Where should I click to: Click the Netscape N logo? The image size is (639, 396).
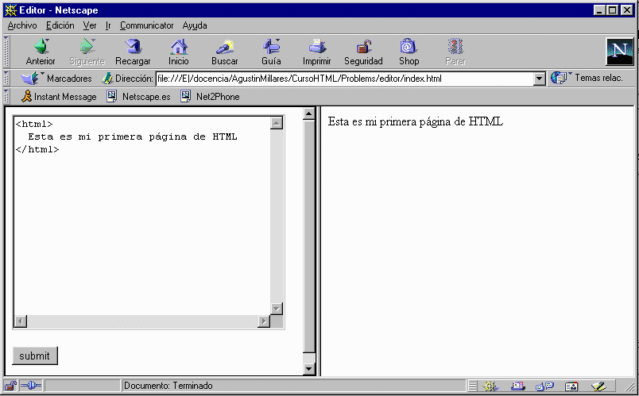619,52
